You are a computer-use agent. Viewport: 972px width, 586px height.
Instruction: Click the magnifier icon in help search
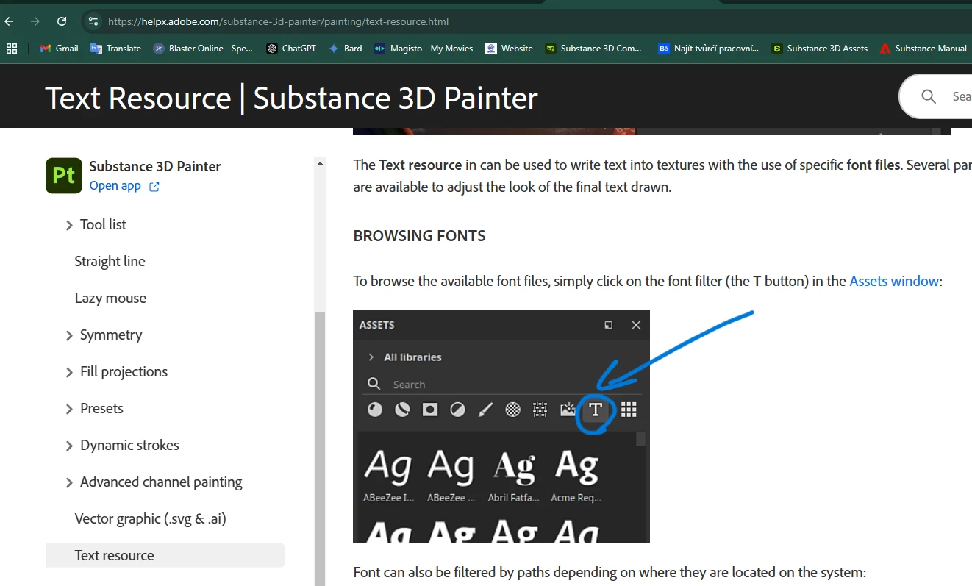pos(929,96)
